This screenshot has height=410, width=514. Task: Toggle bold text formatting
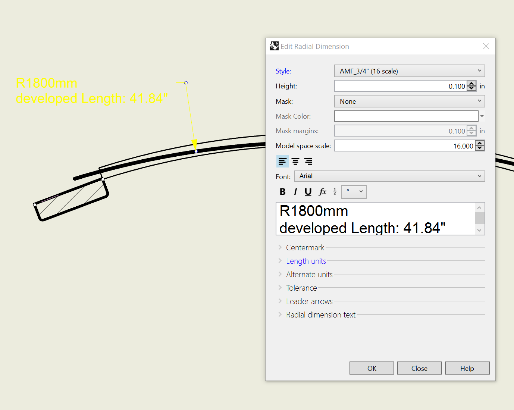(283, 192)
